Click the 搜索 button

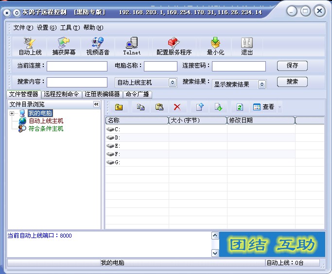pyautogui.click(x=292, y=82)
